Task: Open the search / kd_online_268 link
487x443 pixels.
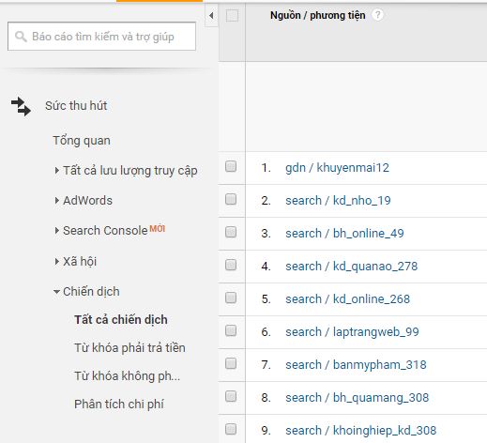Action: (347, 299)
